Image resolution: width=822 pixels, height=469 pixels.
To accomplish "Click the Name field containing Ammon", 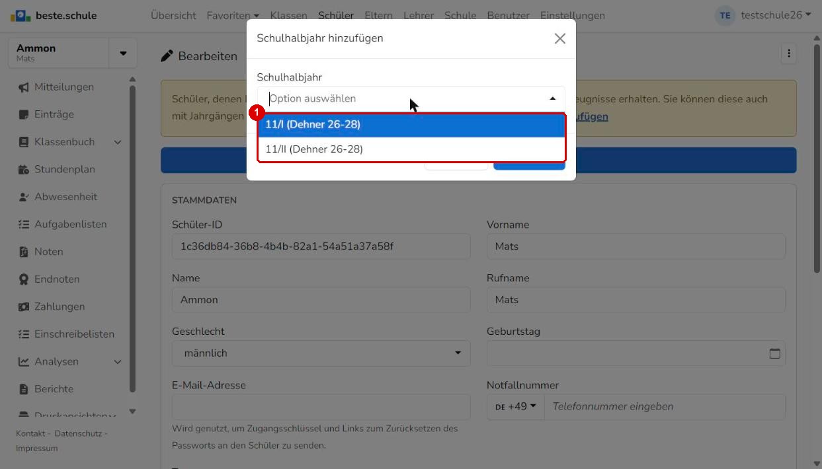I will point(321,300).
